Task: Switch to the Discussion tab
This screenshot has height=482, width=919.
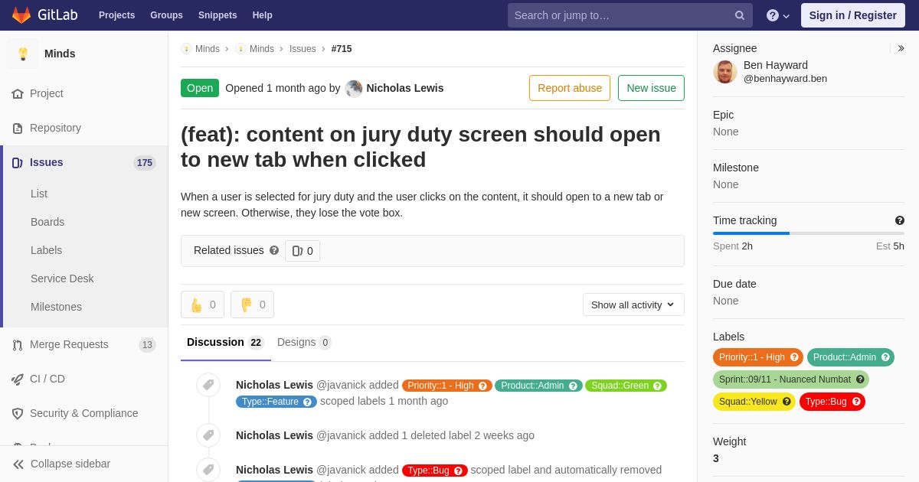Action: click(226, 342)
